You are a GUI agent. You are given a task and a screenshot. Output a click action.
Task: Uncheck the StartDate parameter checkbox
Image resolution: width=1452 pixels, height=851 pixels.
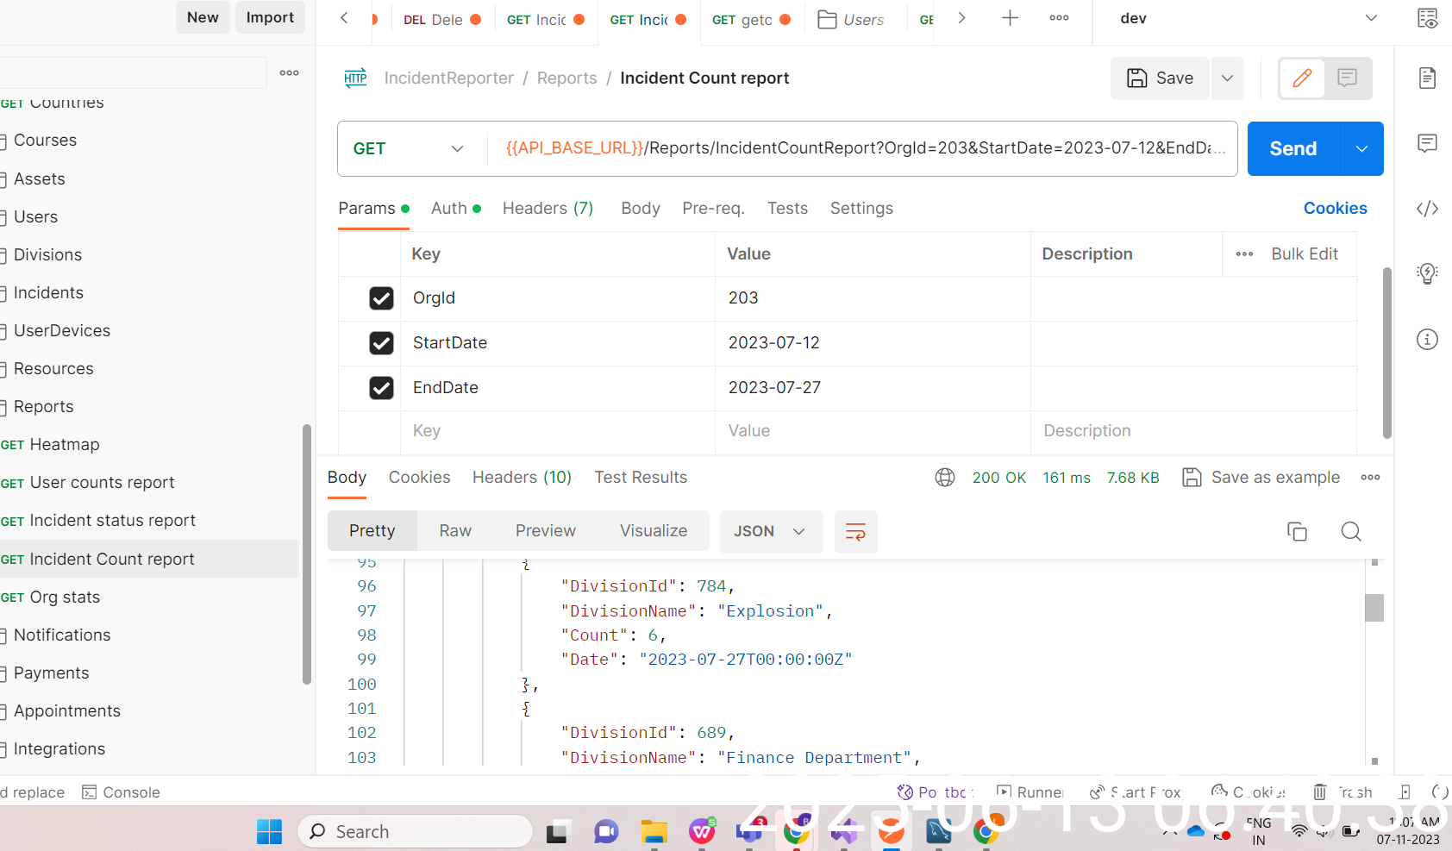(381, 343)
